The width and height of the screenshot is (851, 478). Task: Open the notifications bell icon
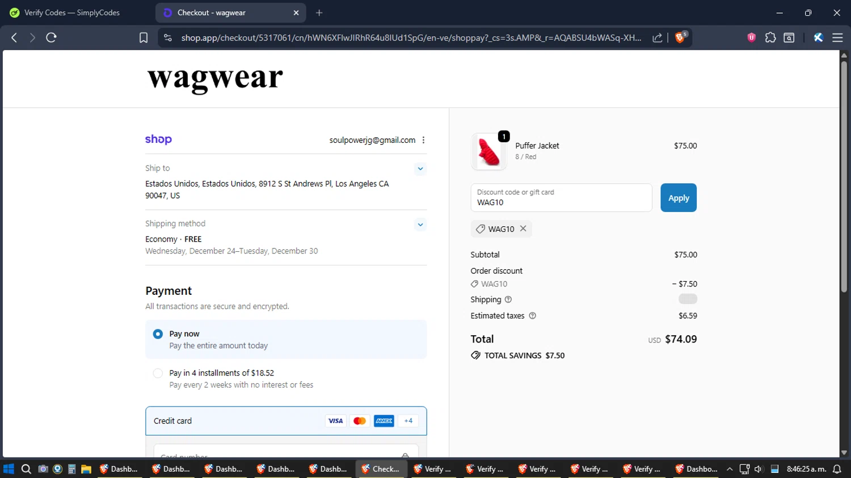pyautogui.click(x=837, y=469)
